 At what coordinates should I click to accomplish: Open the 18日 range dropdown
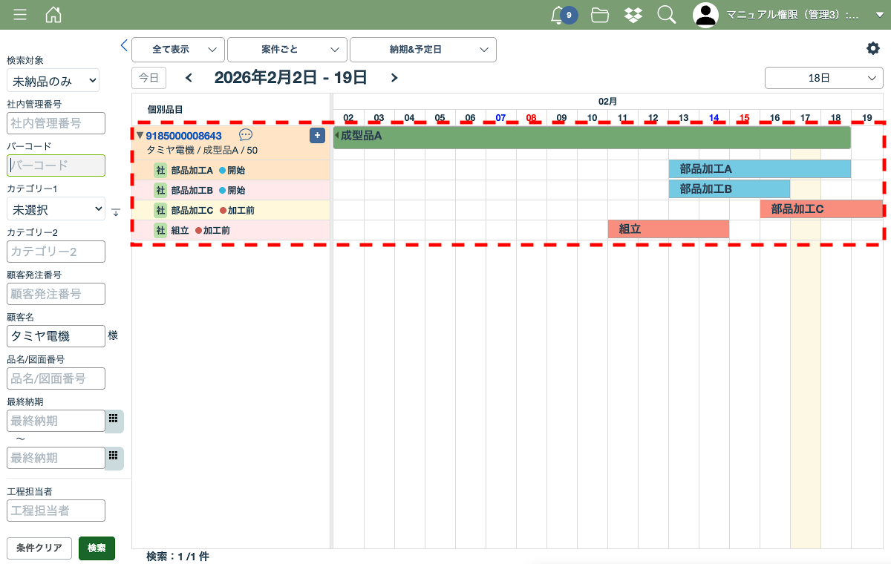point(823,78)
